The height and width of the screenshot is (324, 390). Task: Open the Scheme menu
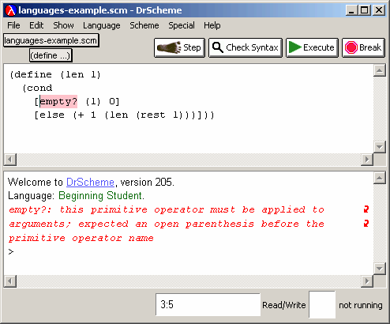[144, 25]
